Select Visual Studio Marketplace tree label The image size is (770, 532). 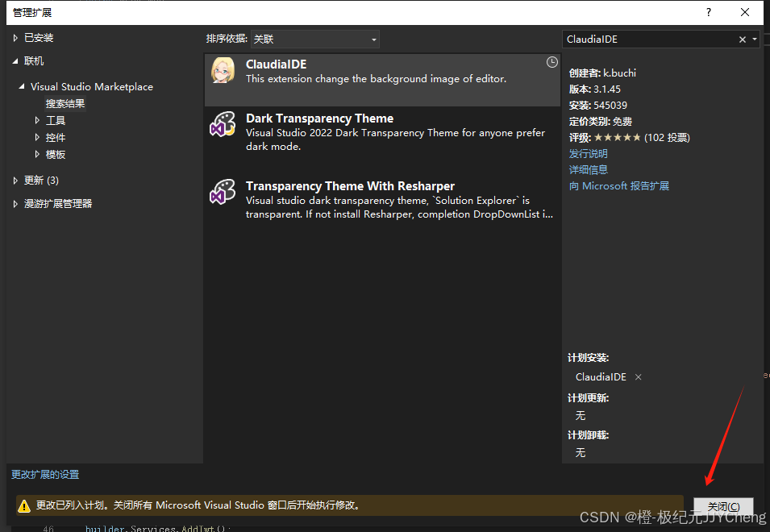(92, 87)
